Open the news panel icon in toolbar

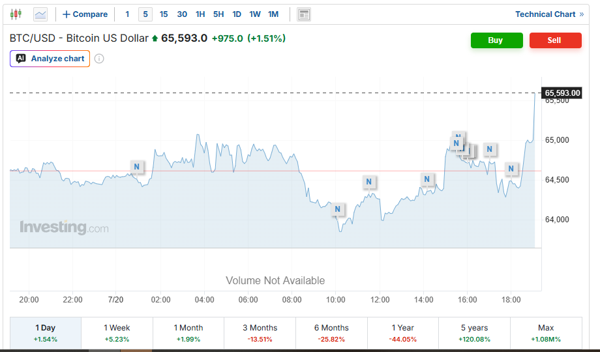[x=304, y=14]
